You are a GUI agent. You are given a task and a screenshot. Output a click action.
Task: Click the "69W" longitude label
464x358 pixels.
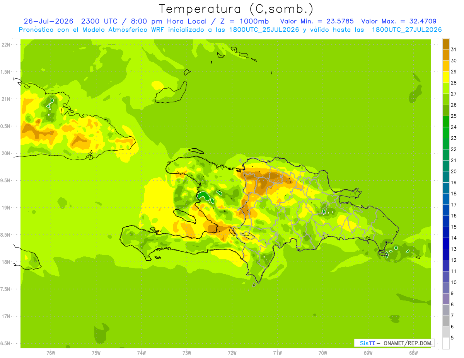[x=368, y=353]
